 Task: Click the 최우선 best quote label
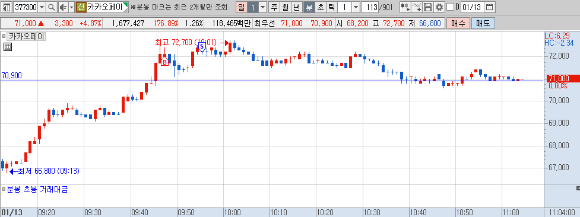(x=265, y=23)
